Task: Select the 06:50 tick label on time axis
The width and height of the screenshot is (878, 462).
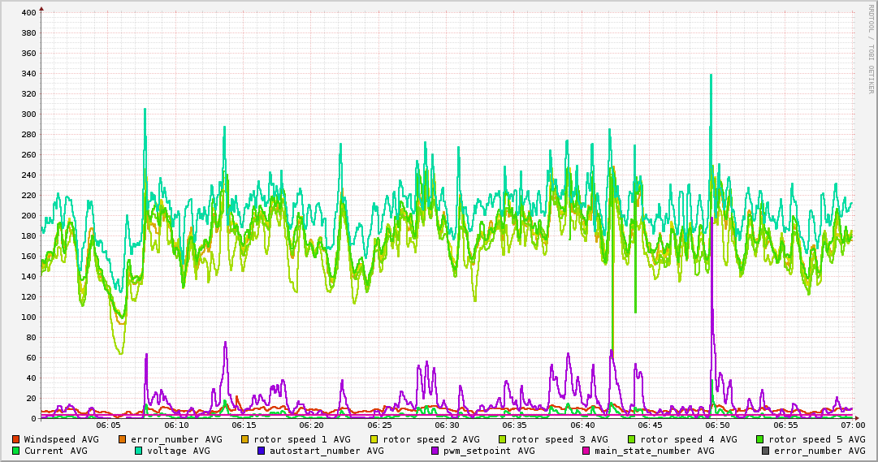Action: [717, 425]
